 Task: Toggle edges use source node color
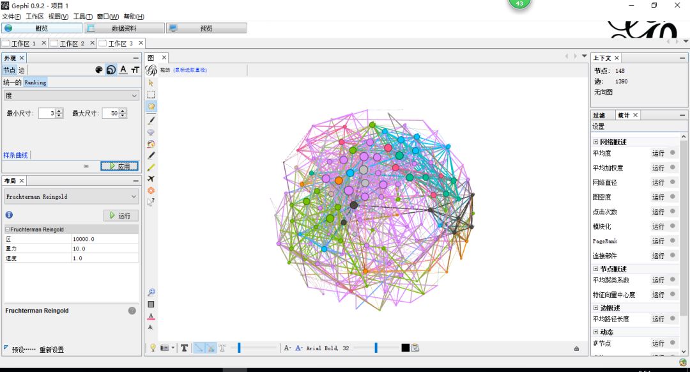click(x=211, y=348)
